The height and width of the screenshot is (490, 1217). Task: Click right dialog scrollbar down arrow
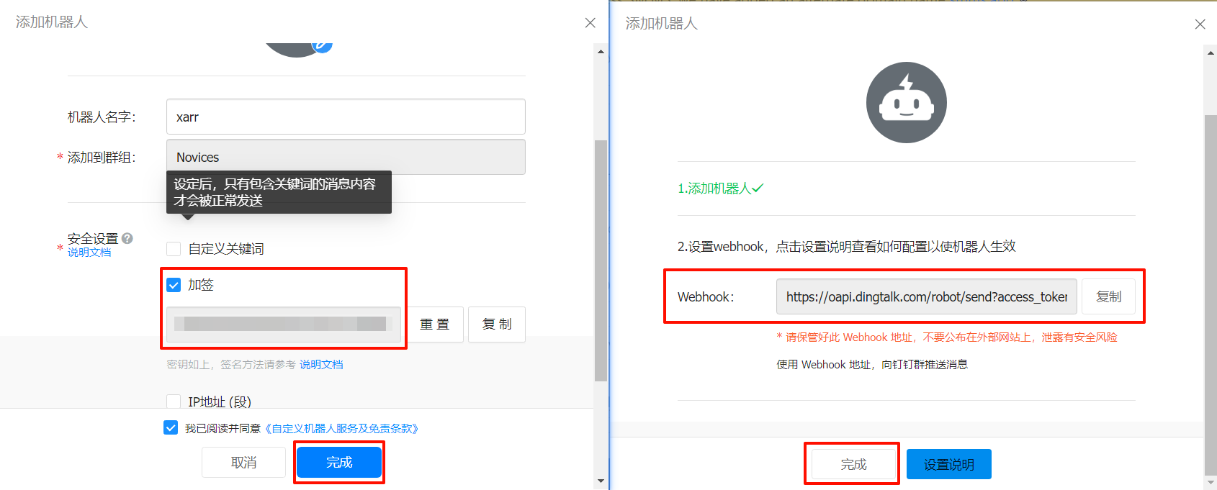(x=1211, y=482)
